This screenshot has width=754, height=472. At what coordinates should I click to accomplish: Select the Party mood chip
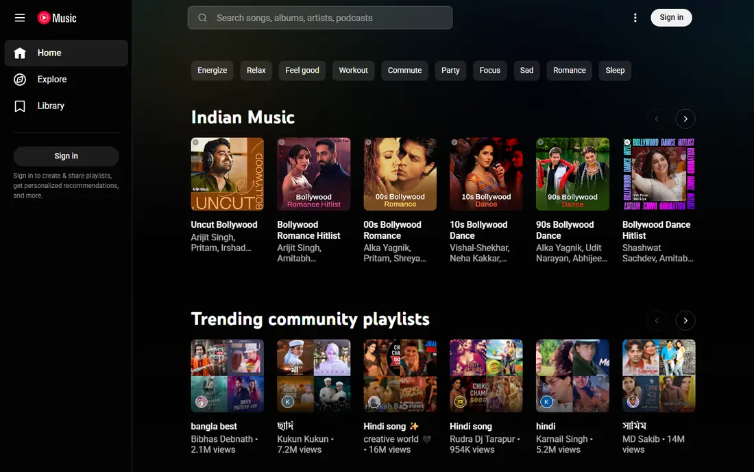click(x=450, y=70)
